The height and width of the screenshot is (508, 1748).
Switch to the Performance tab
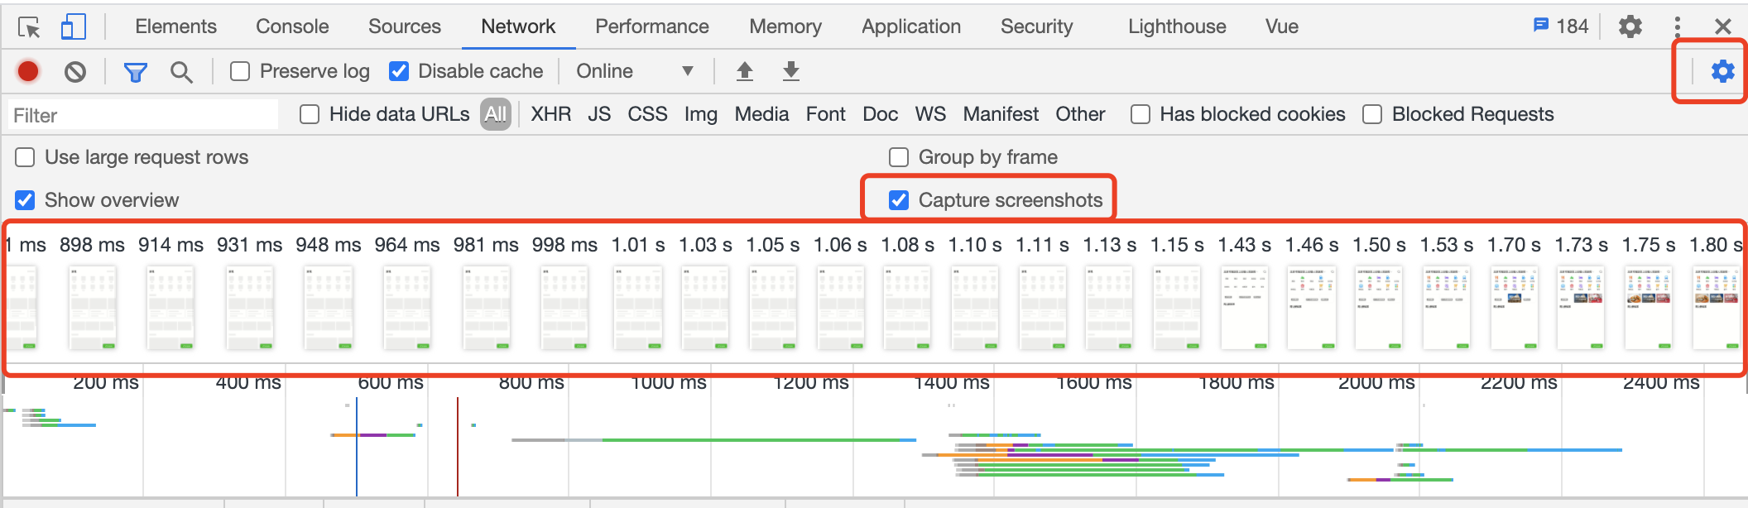pos(651,26)
